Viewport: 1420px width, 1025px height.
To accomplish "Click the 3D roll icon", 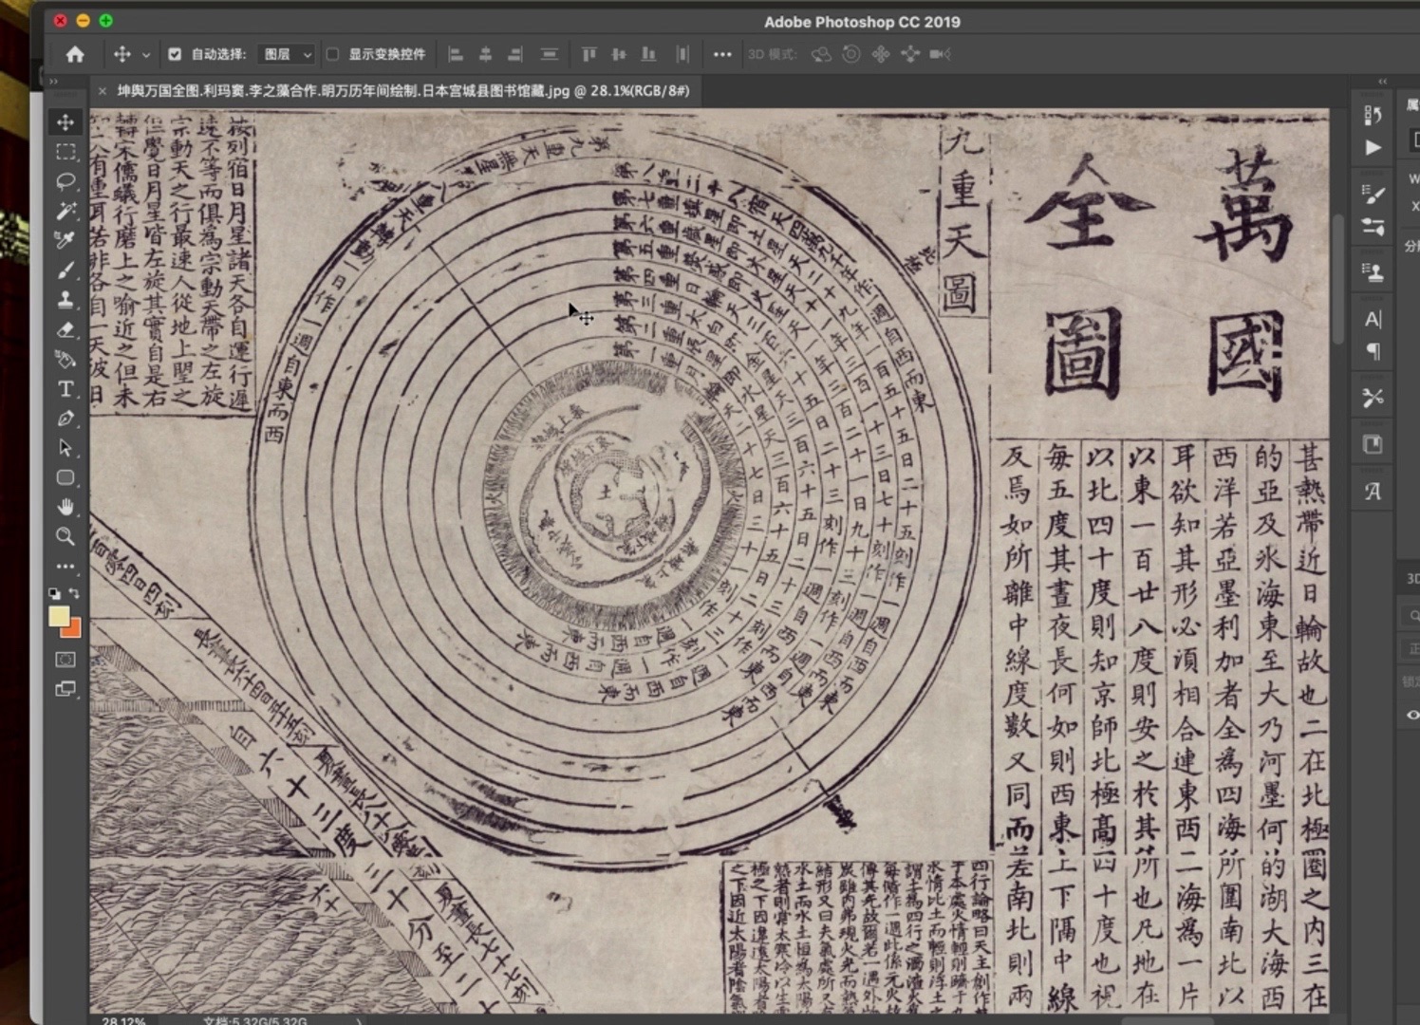I will pyautogui.click(x=851, y=54).
